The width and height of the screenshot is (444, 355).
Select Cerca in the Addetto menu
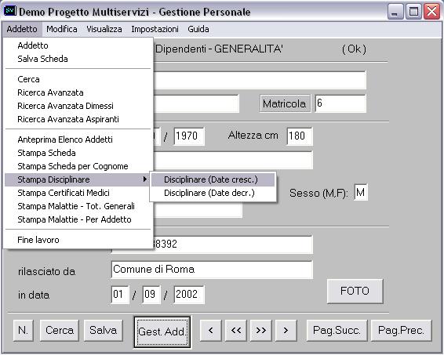click(78, 79)
